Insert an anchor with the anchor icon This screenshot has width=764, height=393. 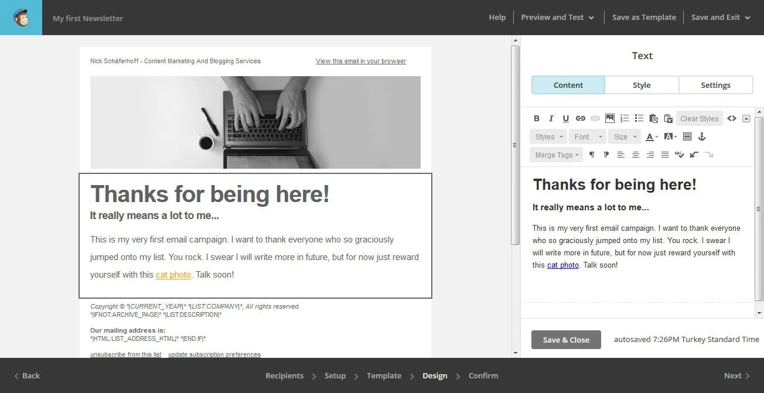tap(702, 136)
